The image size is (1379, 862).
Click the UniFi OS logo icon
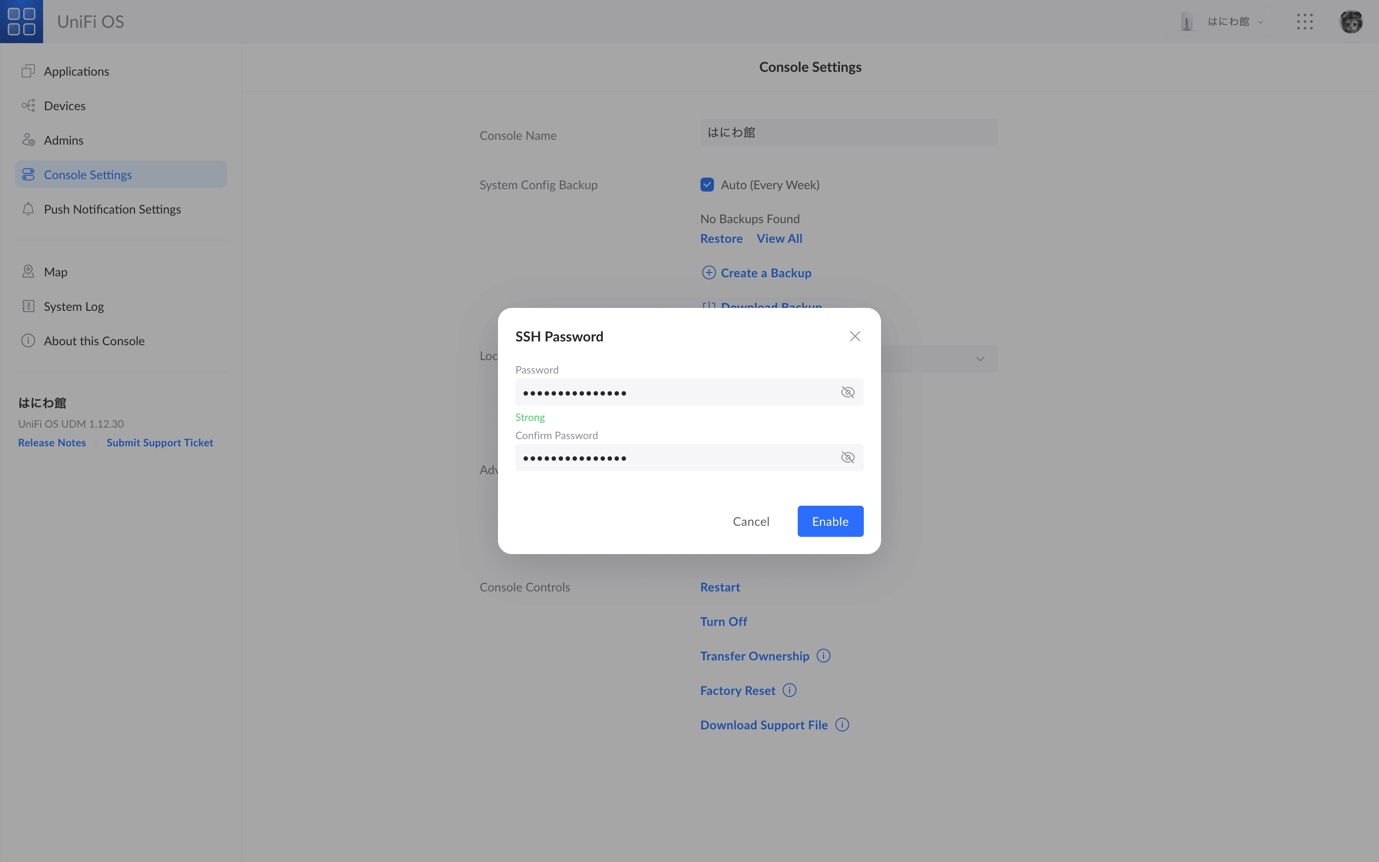point(22,21)
